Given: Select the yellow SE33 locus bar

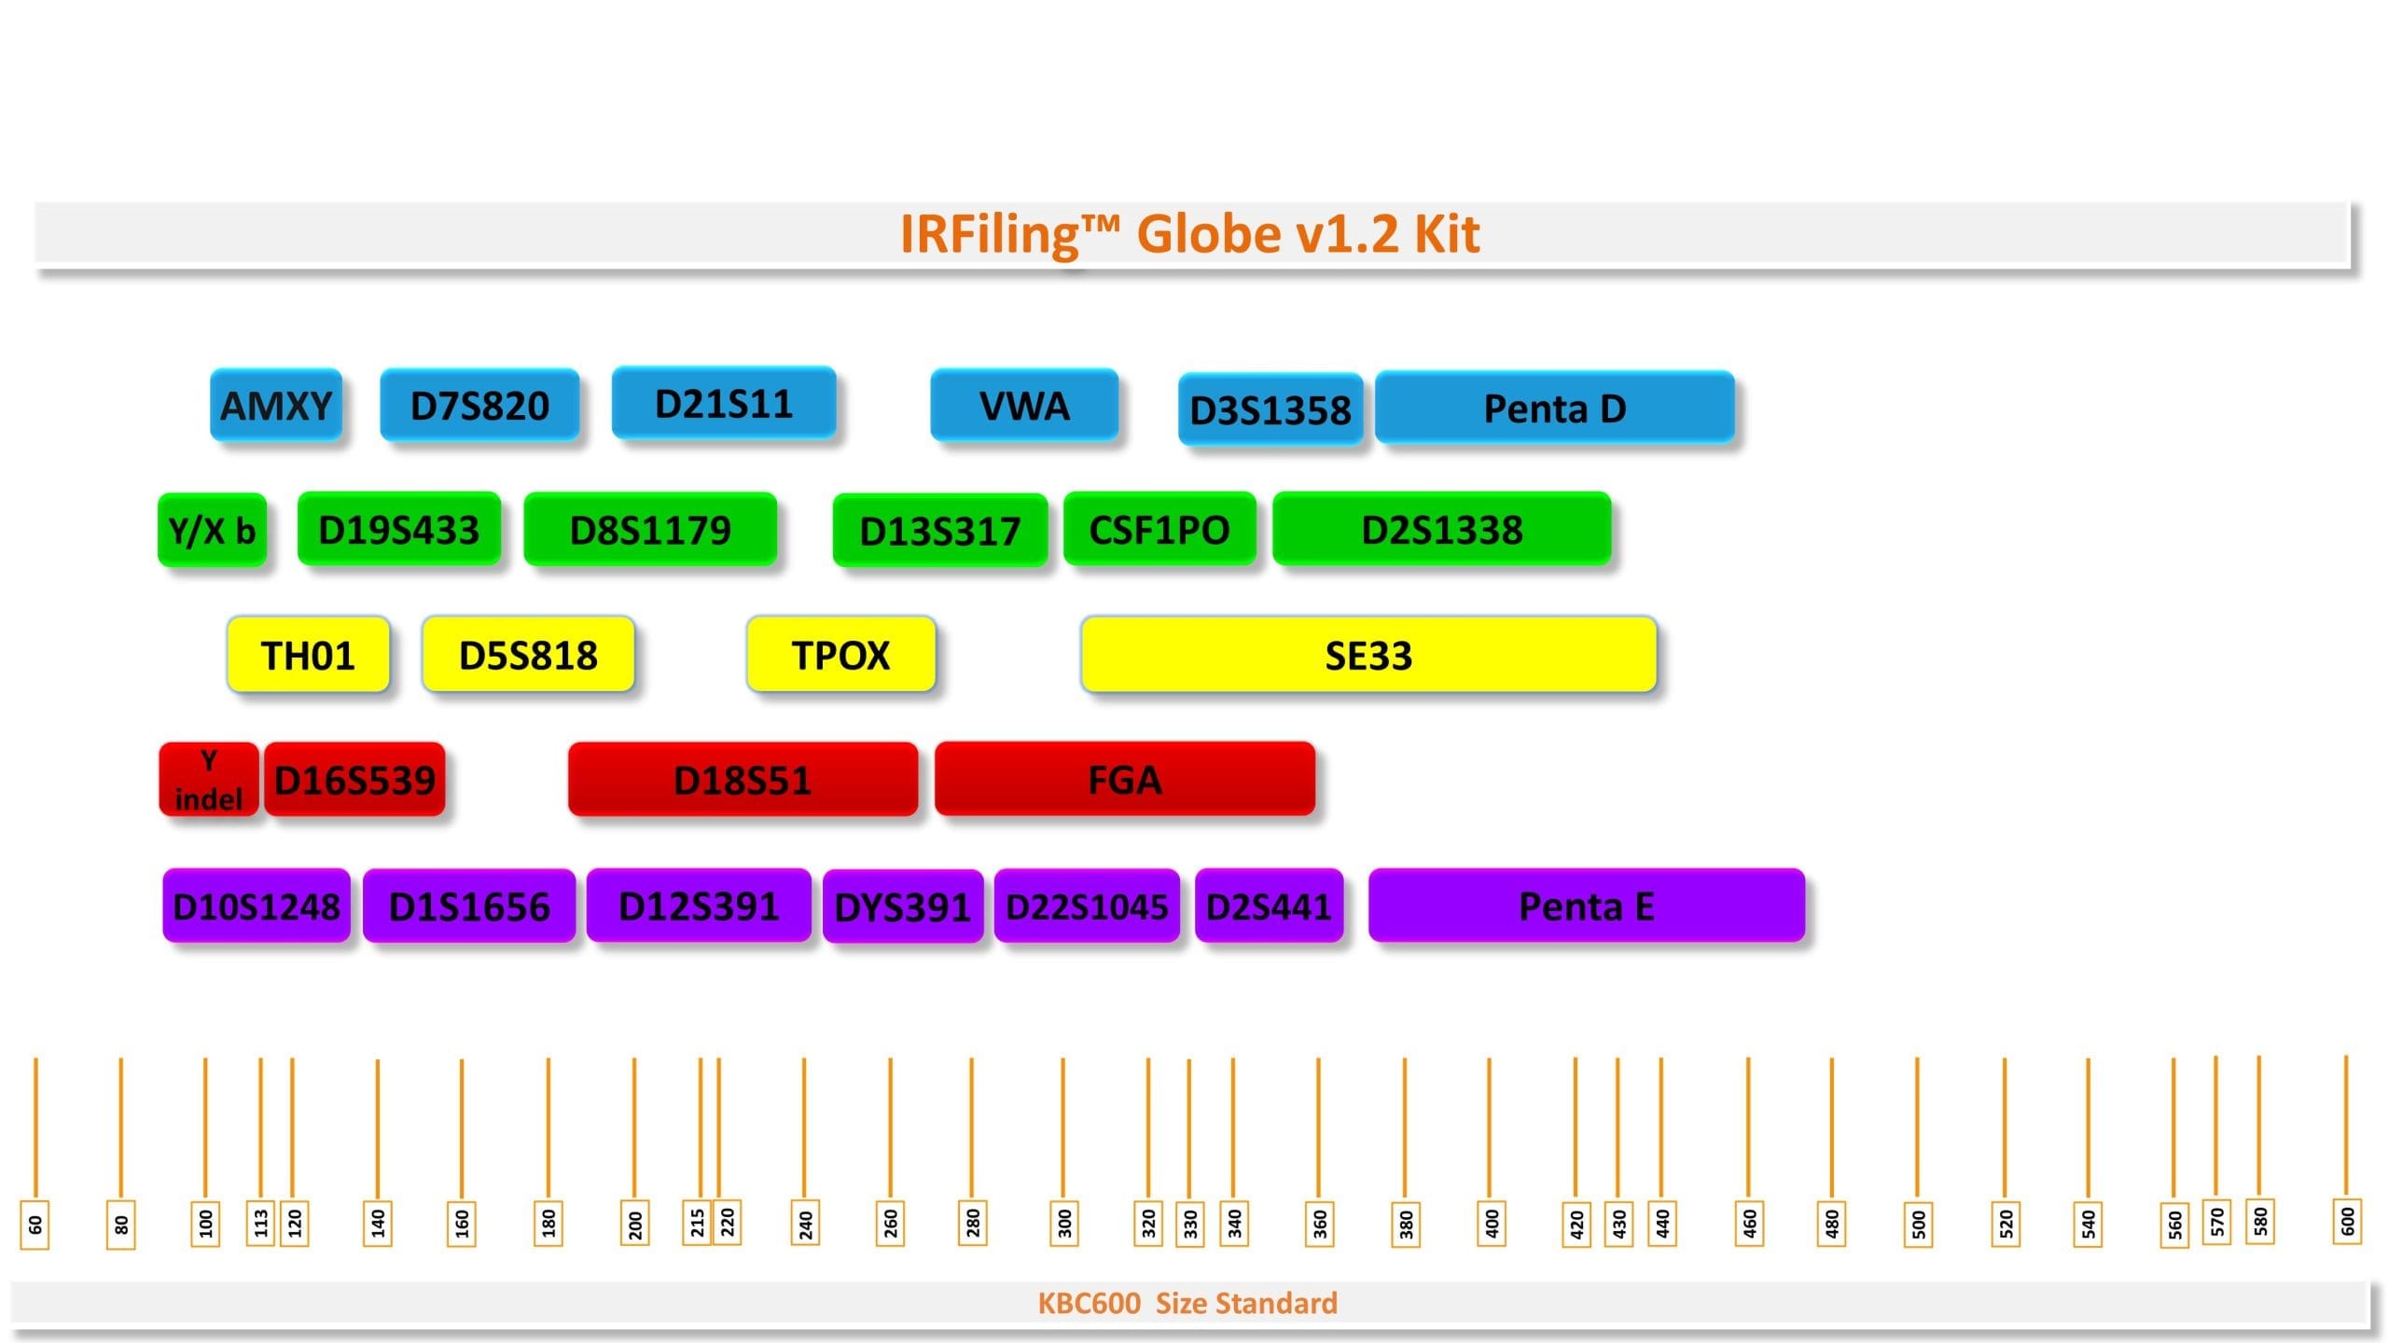Looking at the screenshot, I should point(1368,655).
